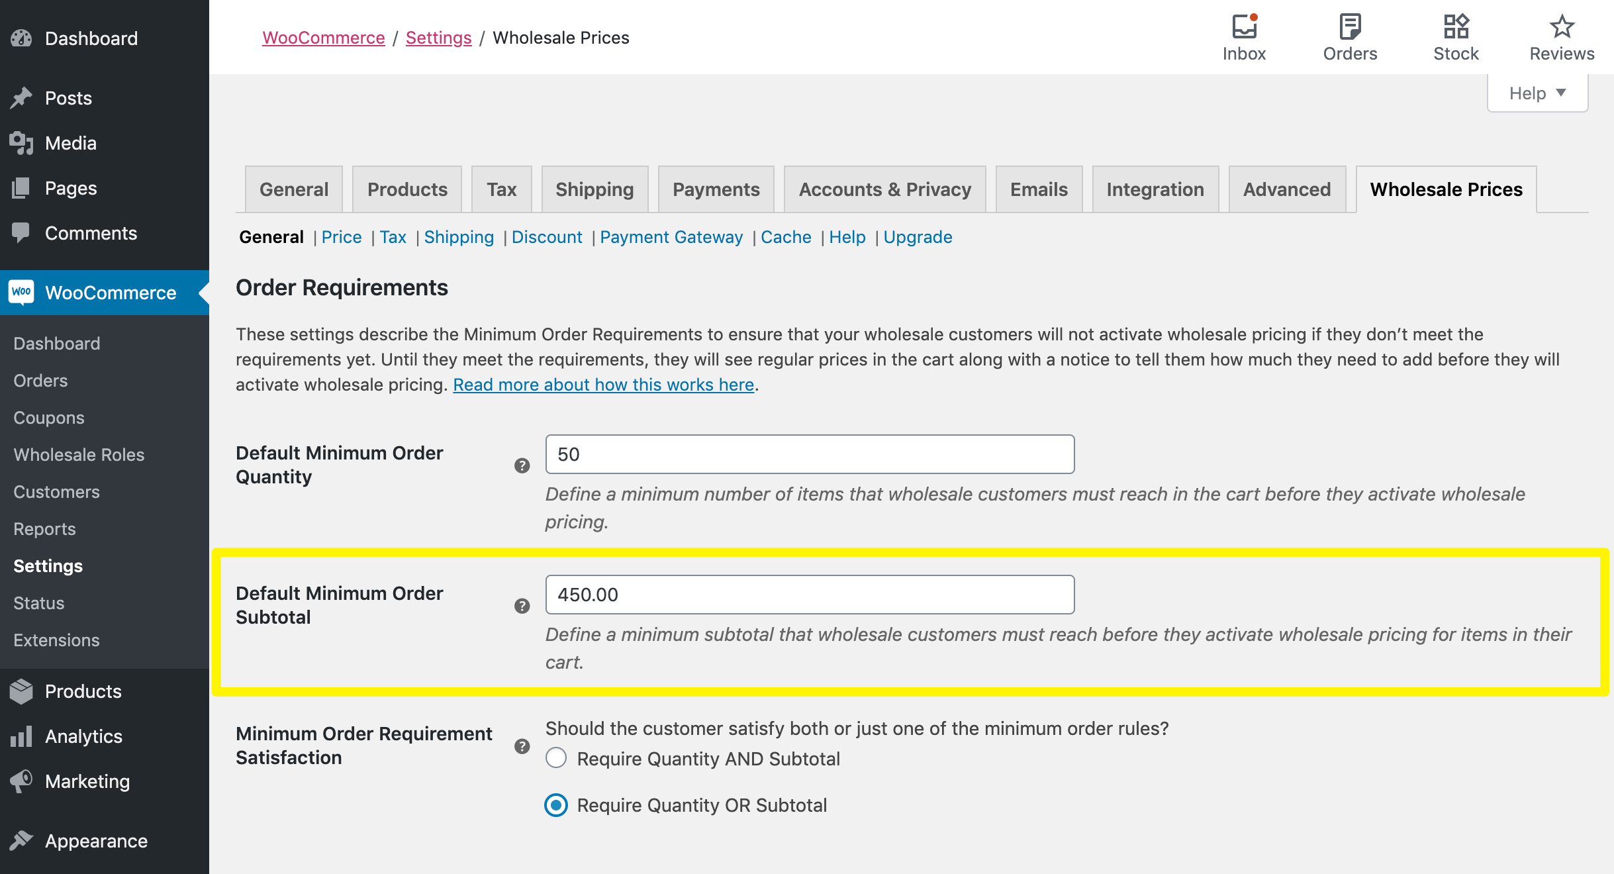Click help tooltip for Default Minimum Order Quantity
Screen dimensions: 1614x874
(x=522, y=465)
